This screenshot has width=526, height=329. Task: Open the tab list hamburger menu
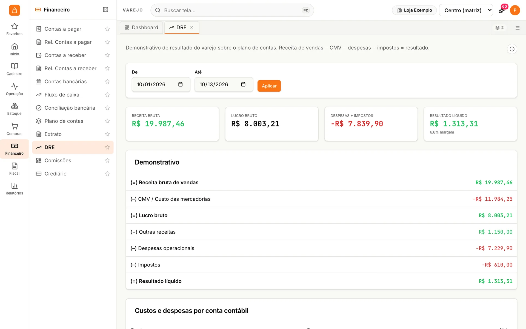coord(518,28)
